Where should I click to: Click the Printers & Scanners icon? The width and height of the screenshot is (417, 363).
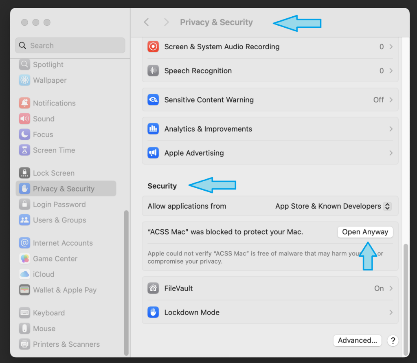pos(24,344)
